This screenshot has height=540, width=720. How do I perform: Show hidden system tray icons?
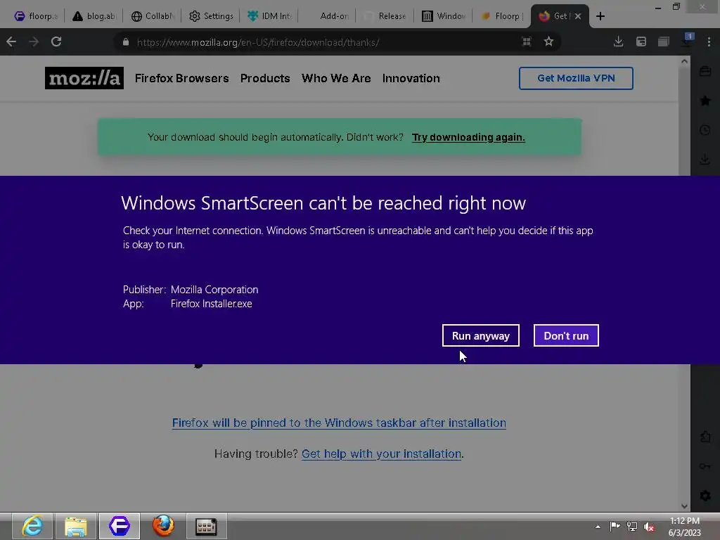(598, 527)
